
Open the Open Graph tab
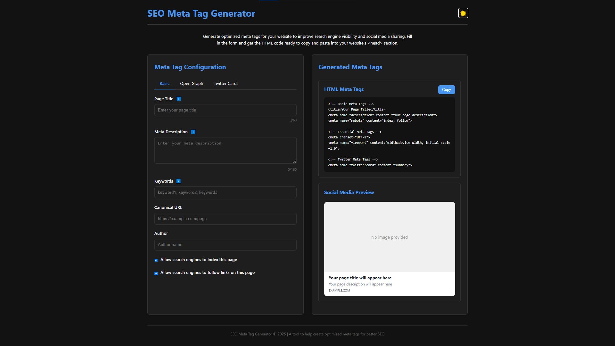[191, 84]
